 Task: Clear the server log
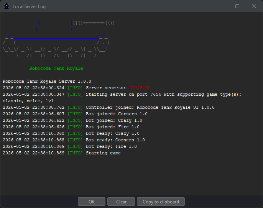click(121, 201)
